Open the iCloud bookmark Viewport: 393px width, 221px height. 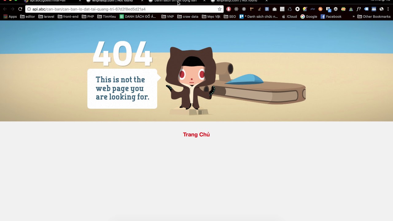289,17
